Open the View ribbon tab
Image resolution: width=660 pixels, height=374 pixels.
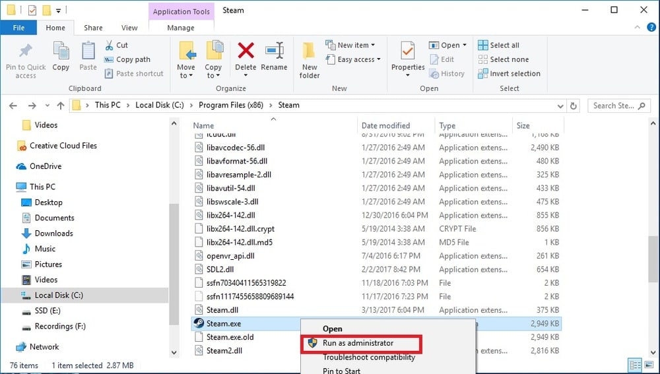[x=129, y=28]
